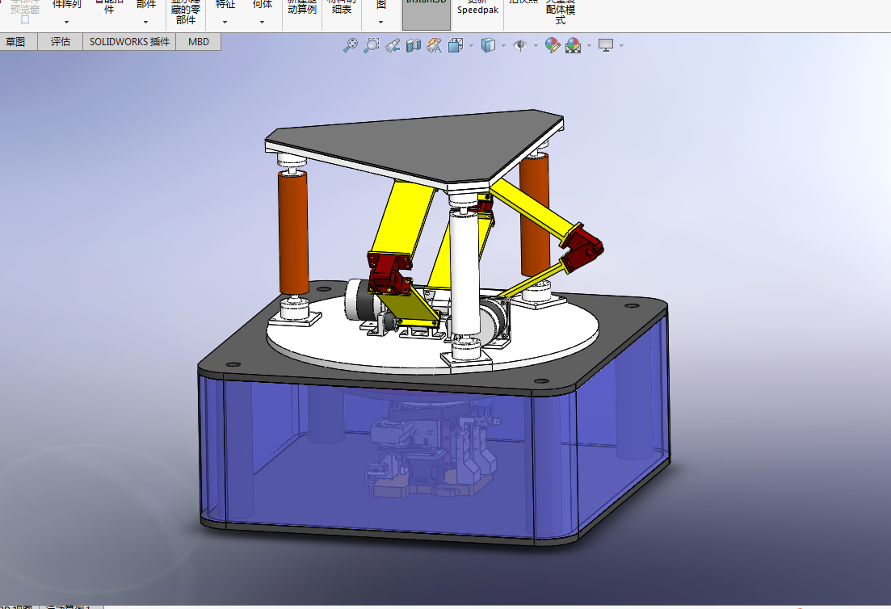Open the SOLIDWORKS 插件 tab
Screen dimensions: 891x609
click(129, 42)
